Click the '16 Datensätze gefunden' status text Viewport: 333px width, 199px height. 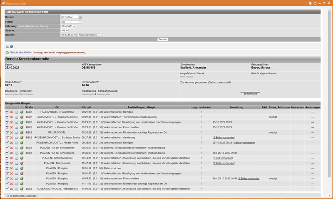23,196
